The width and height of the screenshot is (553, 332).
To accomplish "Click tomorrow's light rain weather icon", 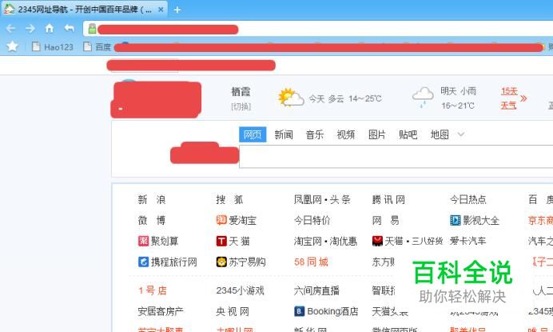I will [423, 97].
